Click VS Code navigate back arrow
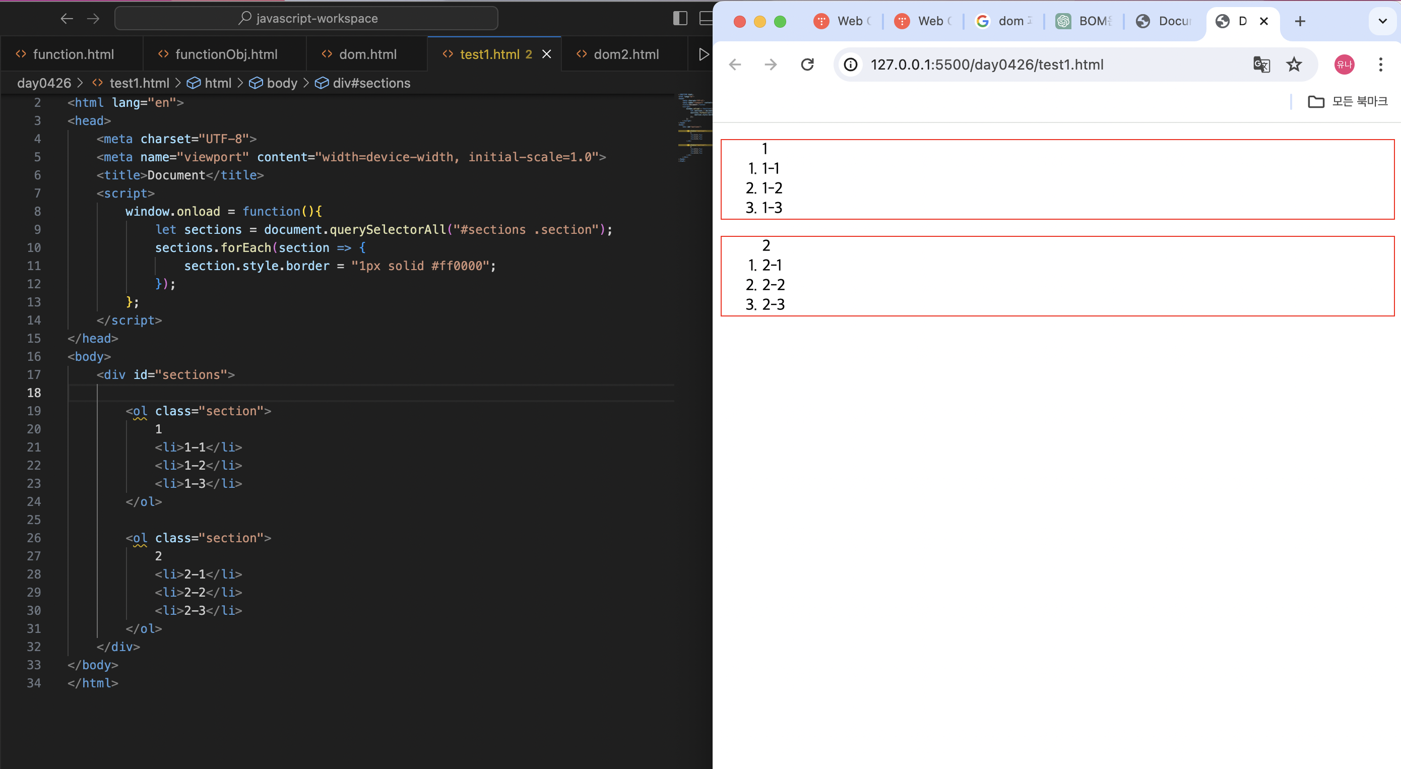The width and height of the screenshot is (1401, 769). [67, 19]
